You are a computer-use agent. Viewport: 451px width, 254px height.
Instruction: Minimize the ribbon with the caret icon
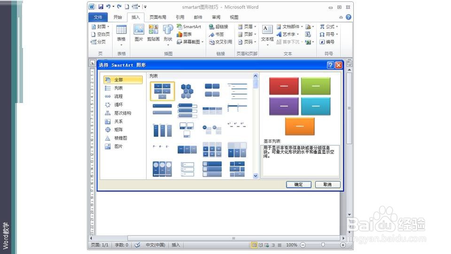pyautogui.click(x=341, y=17)
